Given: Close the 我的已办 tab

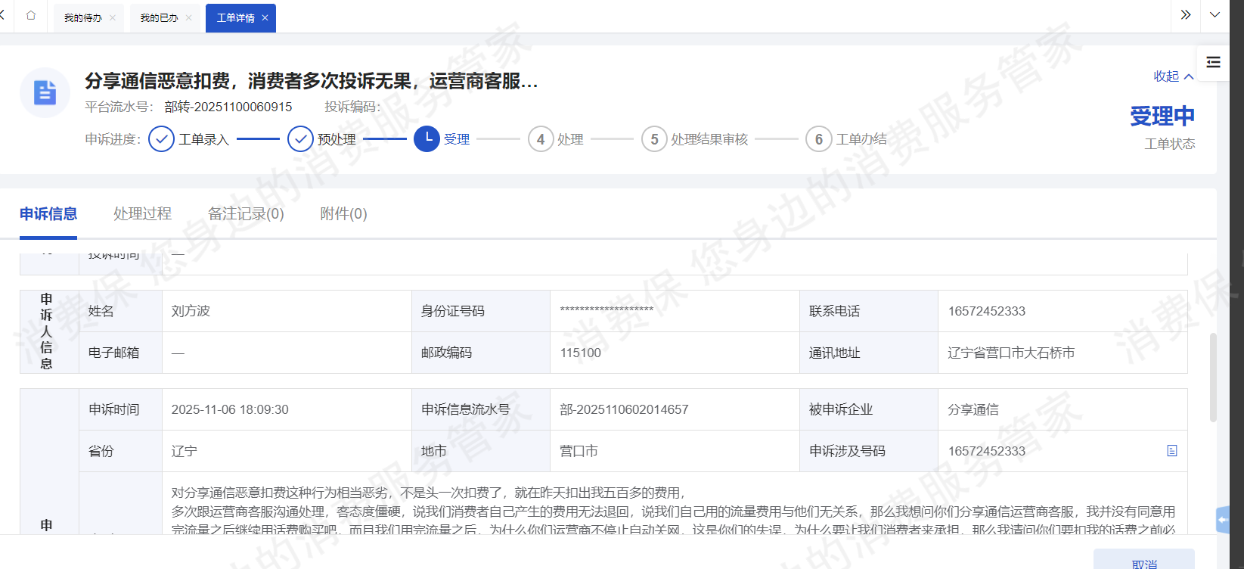Looking at the screenshot, I should click(188, 18).
